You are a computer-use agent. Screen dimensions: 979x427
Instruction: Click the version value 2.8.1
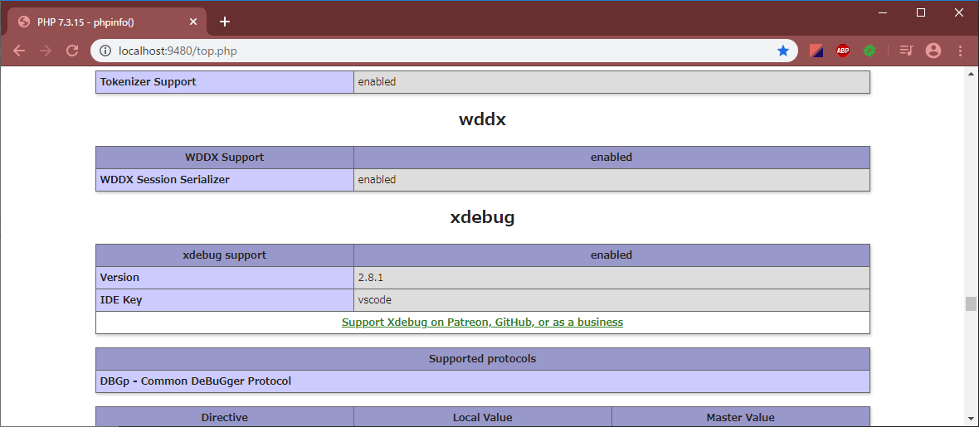371,277
